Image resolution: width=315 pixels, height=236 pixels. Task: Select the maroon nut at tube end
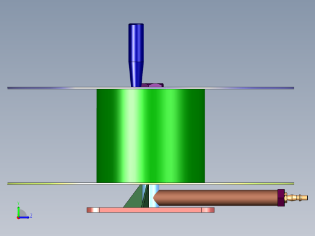[x=281, y=198]
